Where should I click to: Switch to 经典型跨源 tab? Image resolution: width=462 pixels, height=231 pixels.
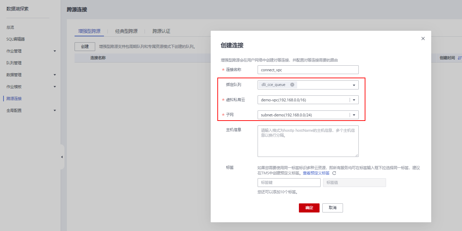126,31
